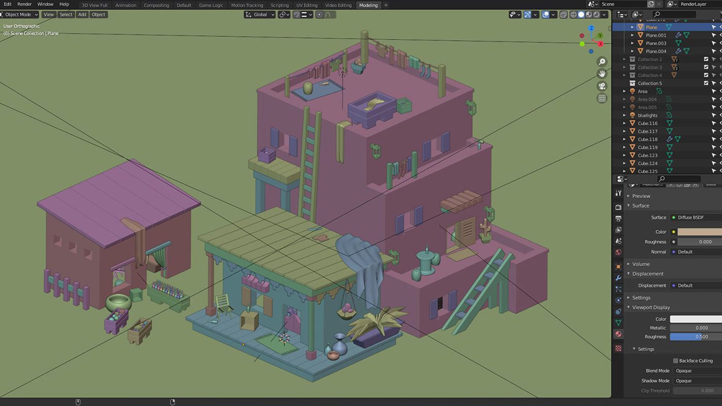Open the Render properties tab
This screenshot has height=406, width=722.
618,206
